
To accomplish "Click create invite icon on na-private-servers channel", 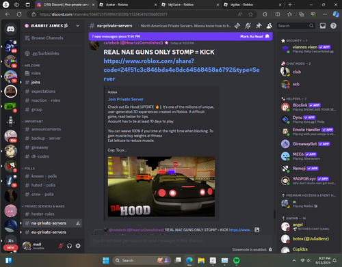I will [78, 223].
